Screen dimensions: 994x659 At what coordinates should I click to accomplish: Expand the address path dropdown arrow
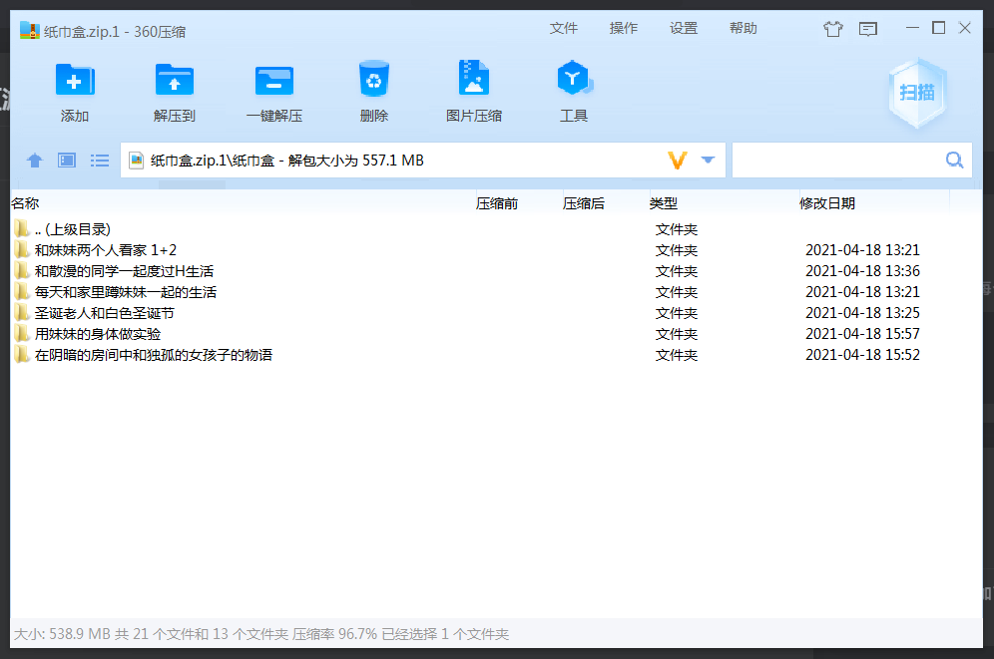click(x=709, y=161)
